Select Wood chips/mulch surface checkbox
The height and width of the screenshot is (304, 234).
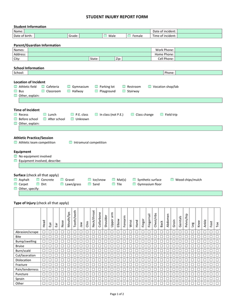(172, 180)
